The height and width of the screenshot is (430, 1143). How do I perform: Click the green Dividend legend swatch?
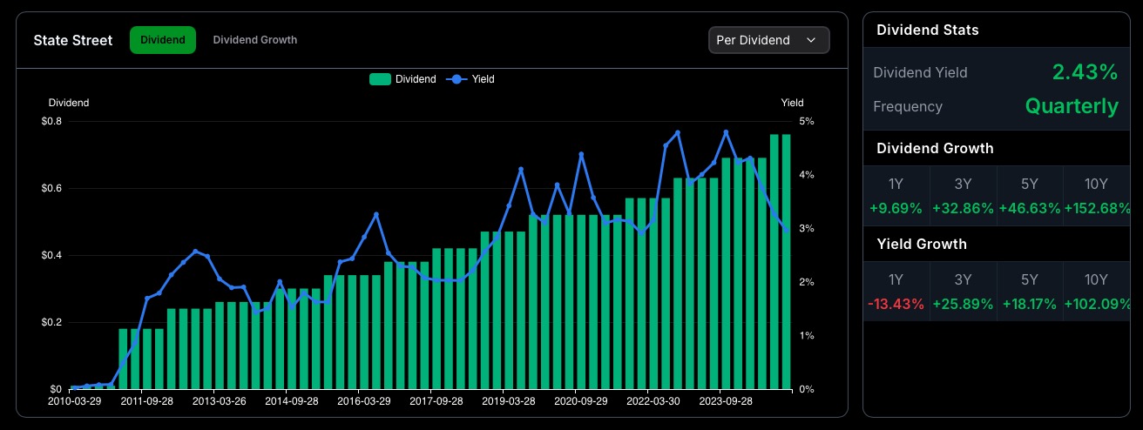coord(380,79)
